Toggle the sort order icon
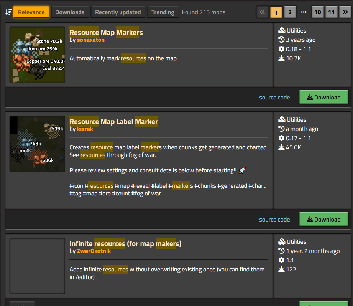Image resolution: width=353 pixels, height=306 pixels. (x=8, y=12)
